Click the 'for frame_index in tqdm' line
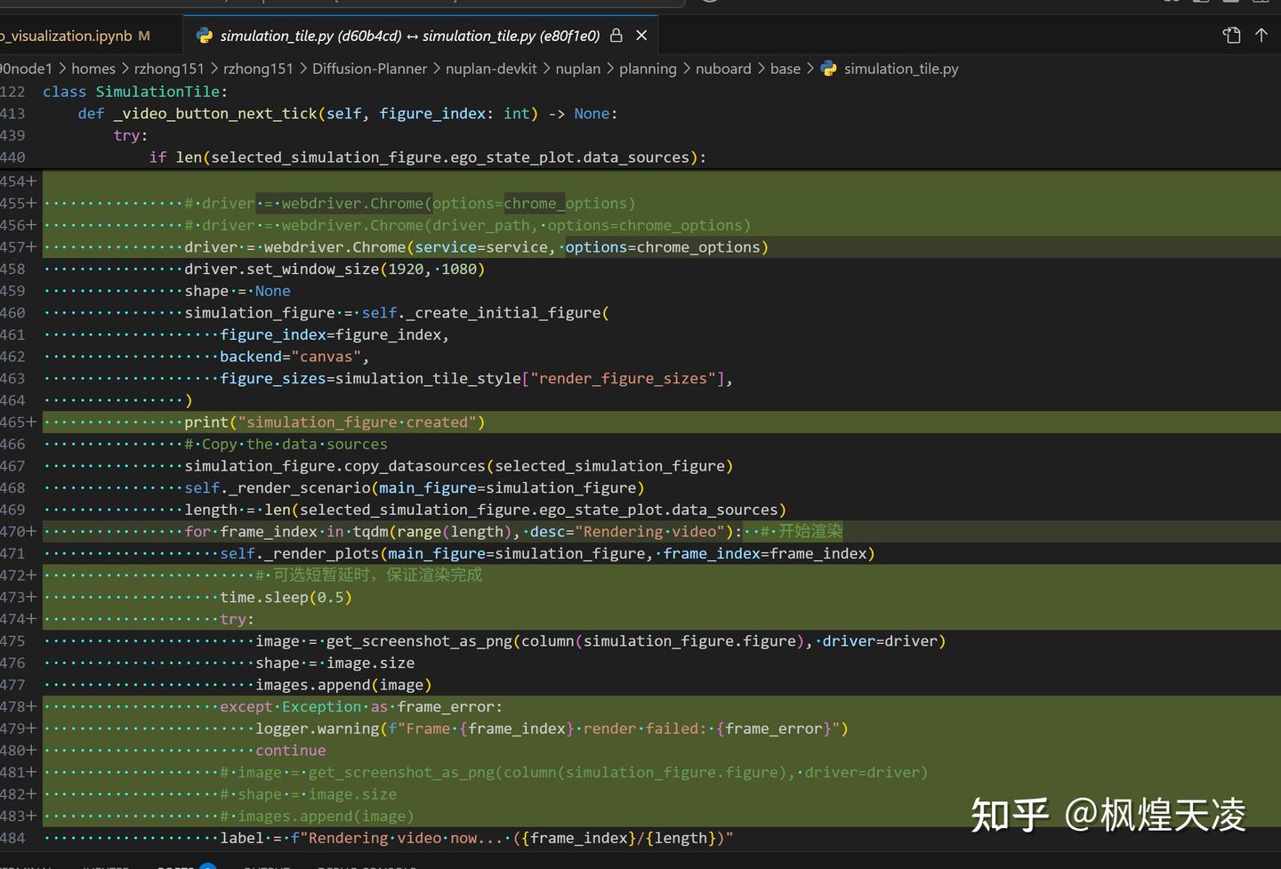Screen dimensions: 1281x869 (x=513, y=532)
